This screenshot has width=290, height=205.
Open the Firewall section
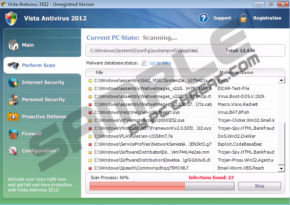click(42, 134)
